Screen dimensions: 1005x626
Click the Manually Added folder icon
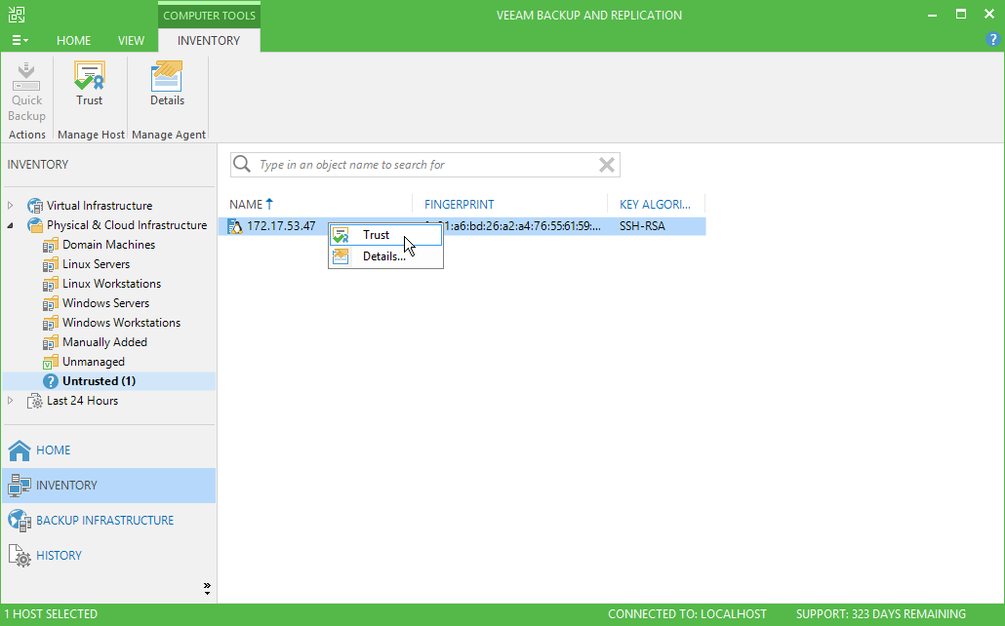click(51, 342)
